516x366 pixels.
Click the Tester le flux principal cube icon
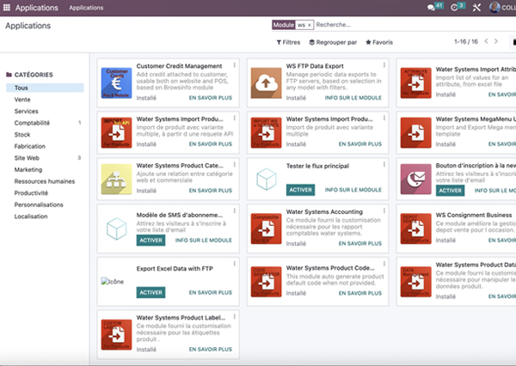pyautogui.click(x=267, y=179)
